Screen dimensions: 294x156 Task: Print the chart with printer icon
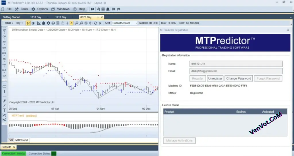(53, 23)
